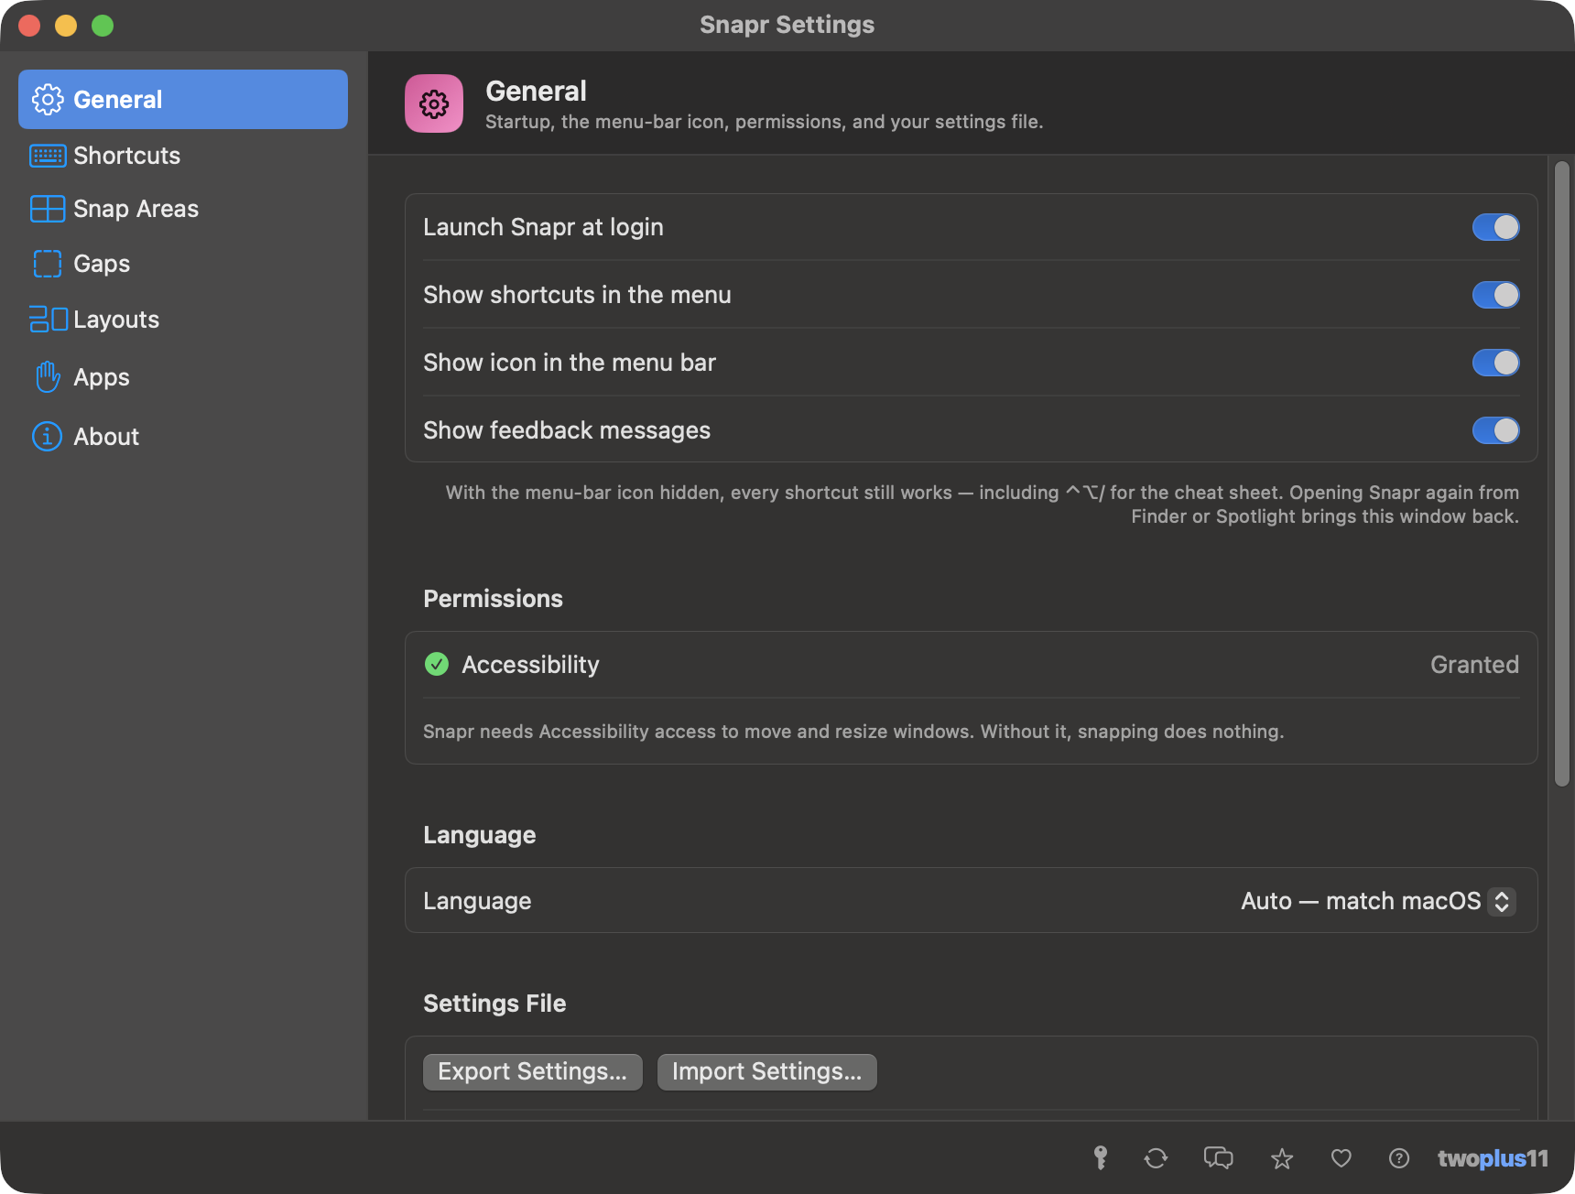Click the keyboard icon beside Shortcuts
1575x1194 pixels.
48,156
